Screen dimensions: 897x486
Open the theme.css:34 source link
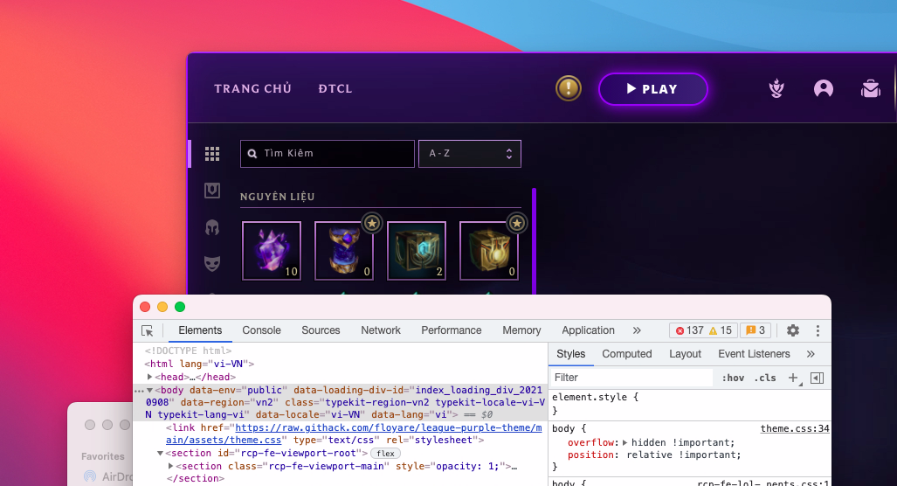pyautogui.click(x=795, y=428)
